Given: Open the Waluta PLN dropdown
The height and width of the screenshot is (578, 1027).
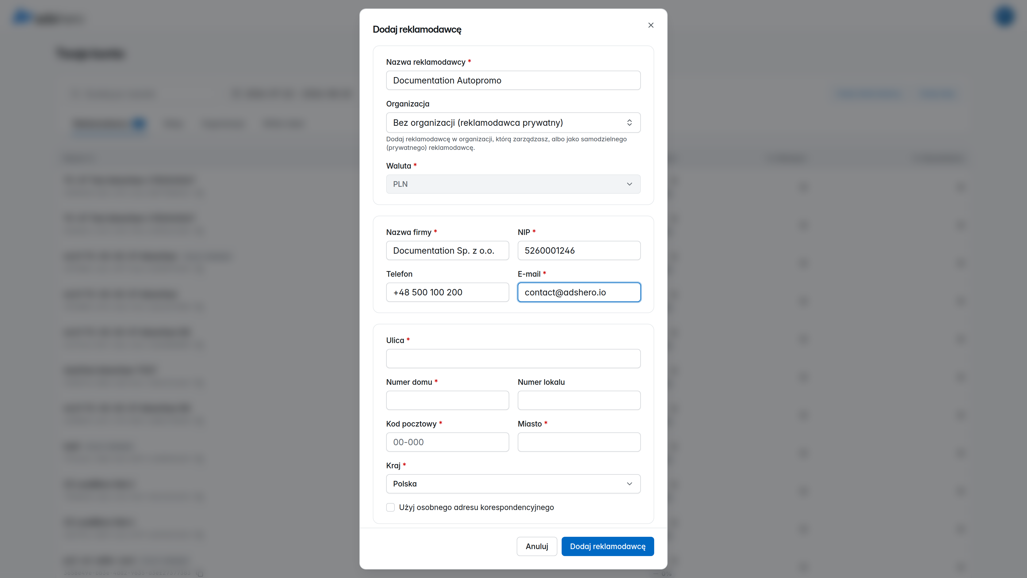Looking at the screenshot, I should pos(513,184).
